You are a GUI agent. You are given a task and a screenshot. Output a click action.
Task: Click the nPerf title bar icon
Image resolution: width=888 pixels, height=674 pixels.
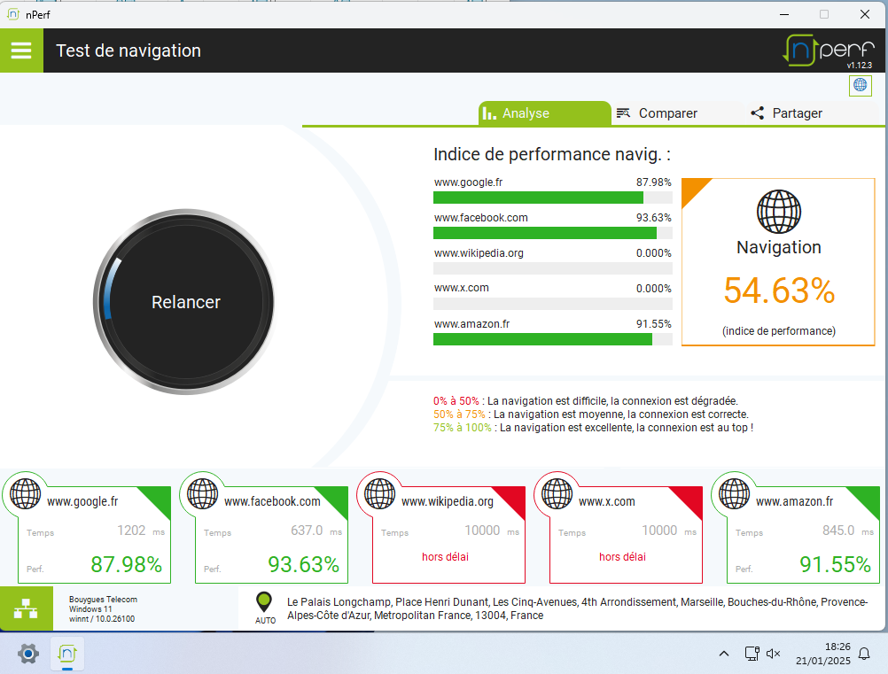click(x=13, y=14)
